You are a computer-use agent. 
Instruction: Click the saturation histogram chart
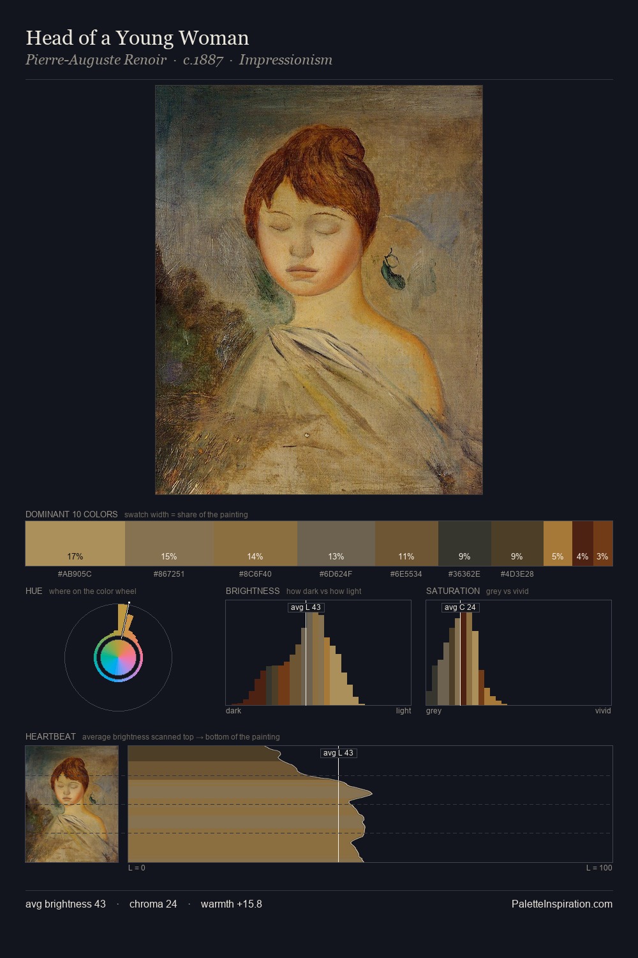tap(519, 653)
